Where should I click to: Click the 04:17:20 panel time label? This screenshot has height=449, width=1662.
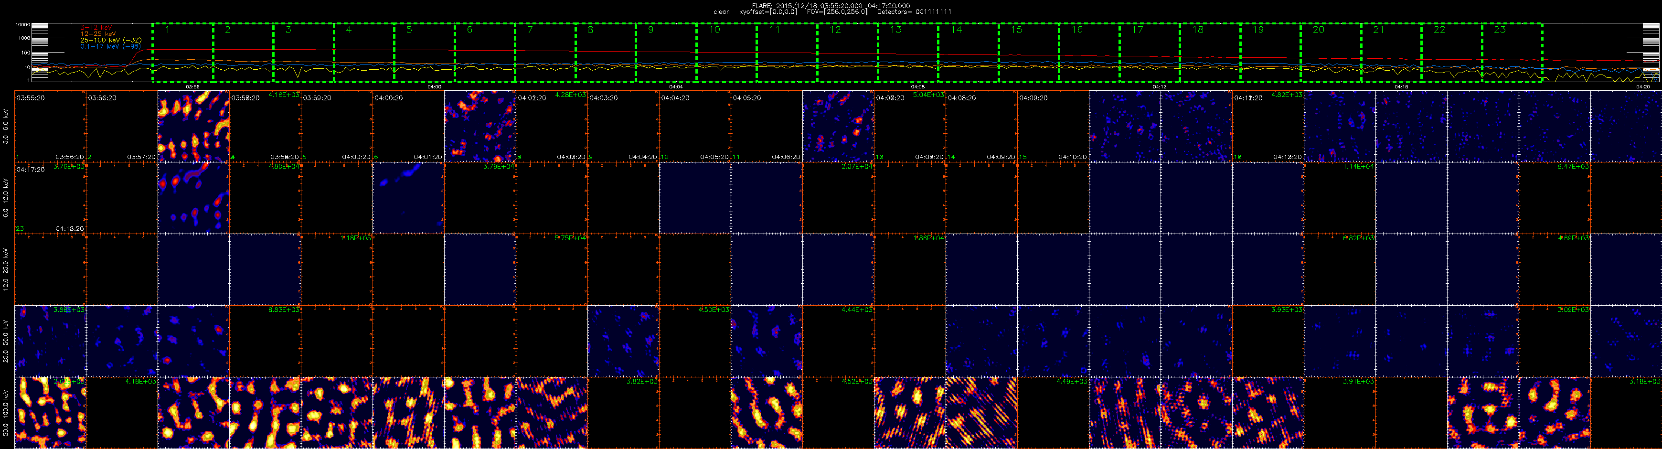pyautogui.click(x=30, y=170)
